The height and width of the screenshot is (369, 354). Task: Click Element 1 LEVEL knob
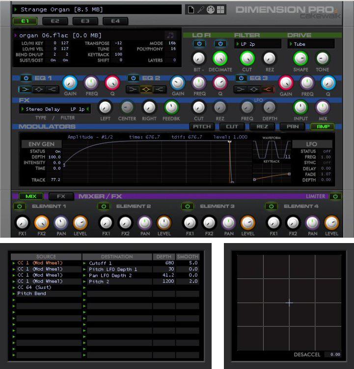(81, 222)
